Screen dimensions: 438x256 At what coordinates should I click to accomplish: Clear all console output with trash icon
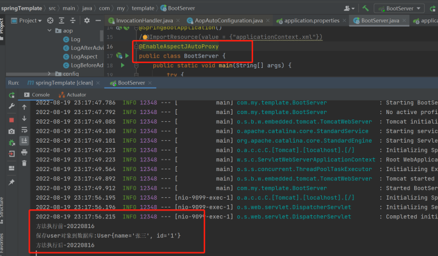pyautogui.click(x=24, y=163)
